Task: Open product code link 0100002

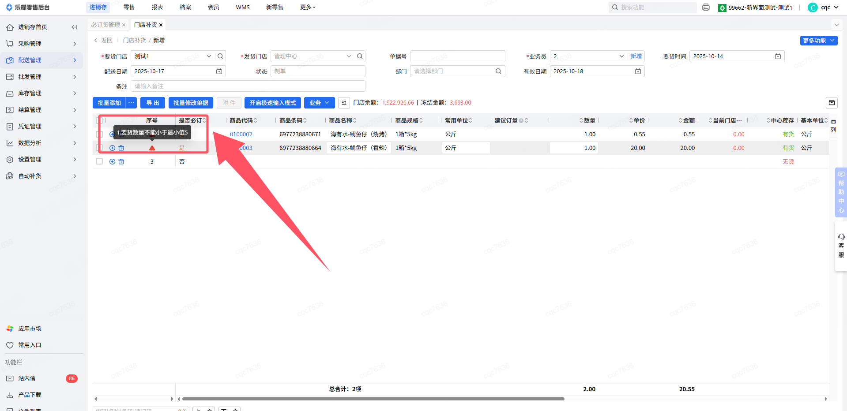Action: [x=241, y=135]
